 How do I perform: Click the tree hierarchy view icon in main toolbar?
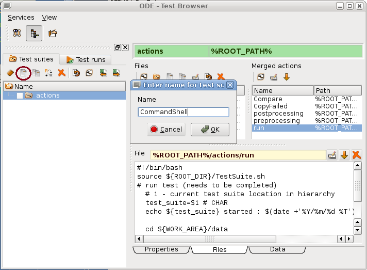coord(34,33)
